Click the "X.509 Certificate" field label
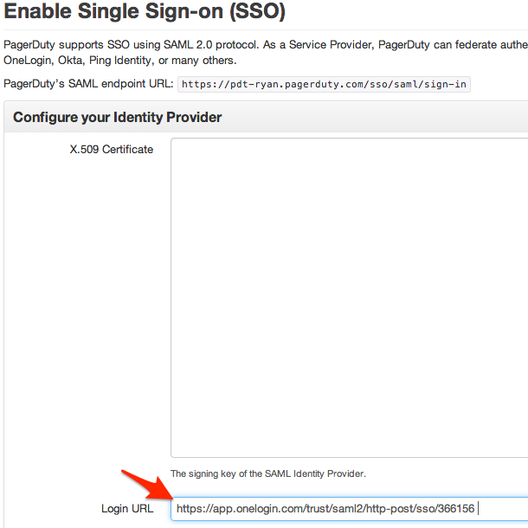This screenshot has width=528, height=528. click(112, 150)
